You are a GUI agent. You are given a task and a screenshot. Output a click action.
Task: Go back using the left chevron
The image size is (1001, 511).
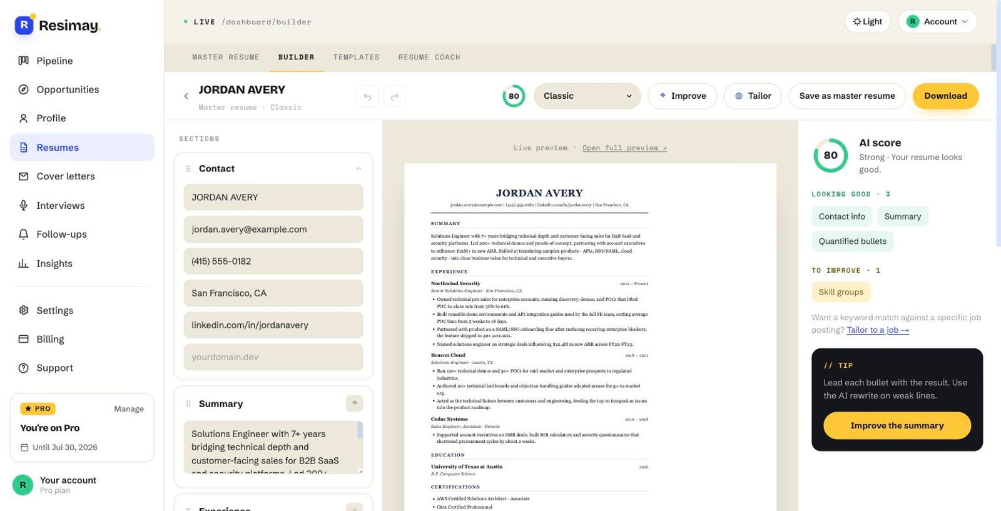[186, 96]
